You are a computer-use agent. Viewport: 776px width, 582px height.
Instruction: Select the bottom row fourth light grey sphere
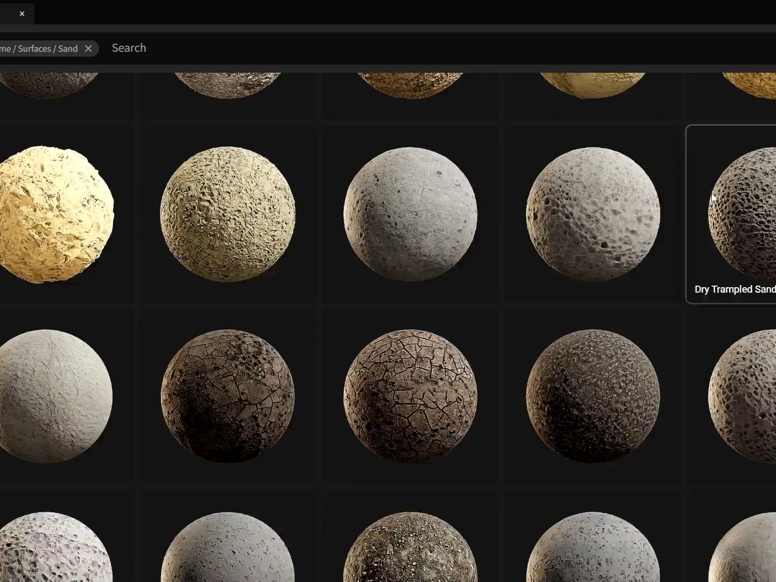[593, 547]
